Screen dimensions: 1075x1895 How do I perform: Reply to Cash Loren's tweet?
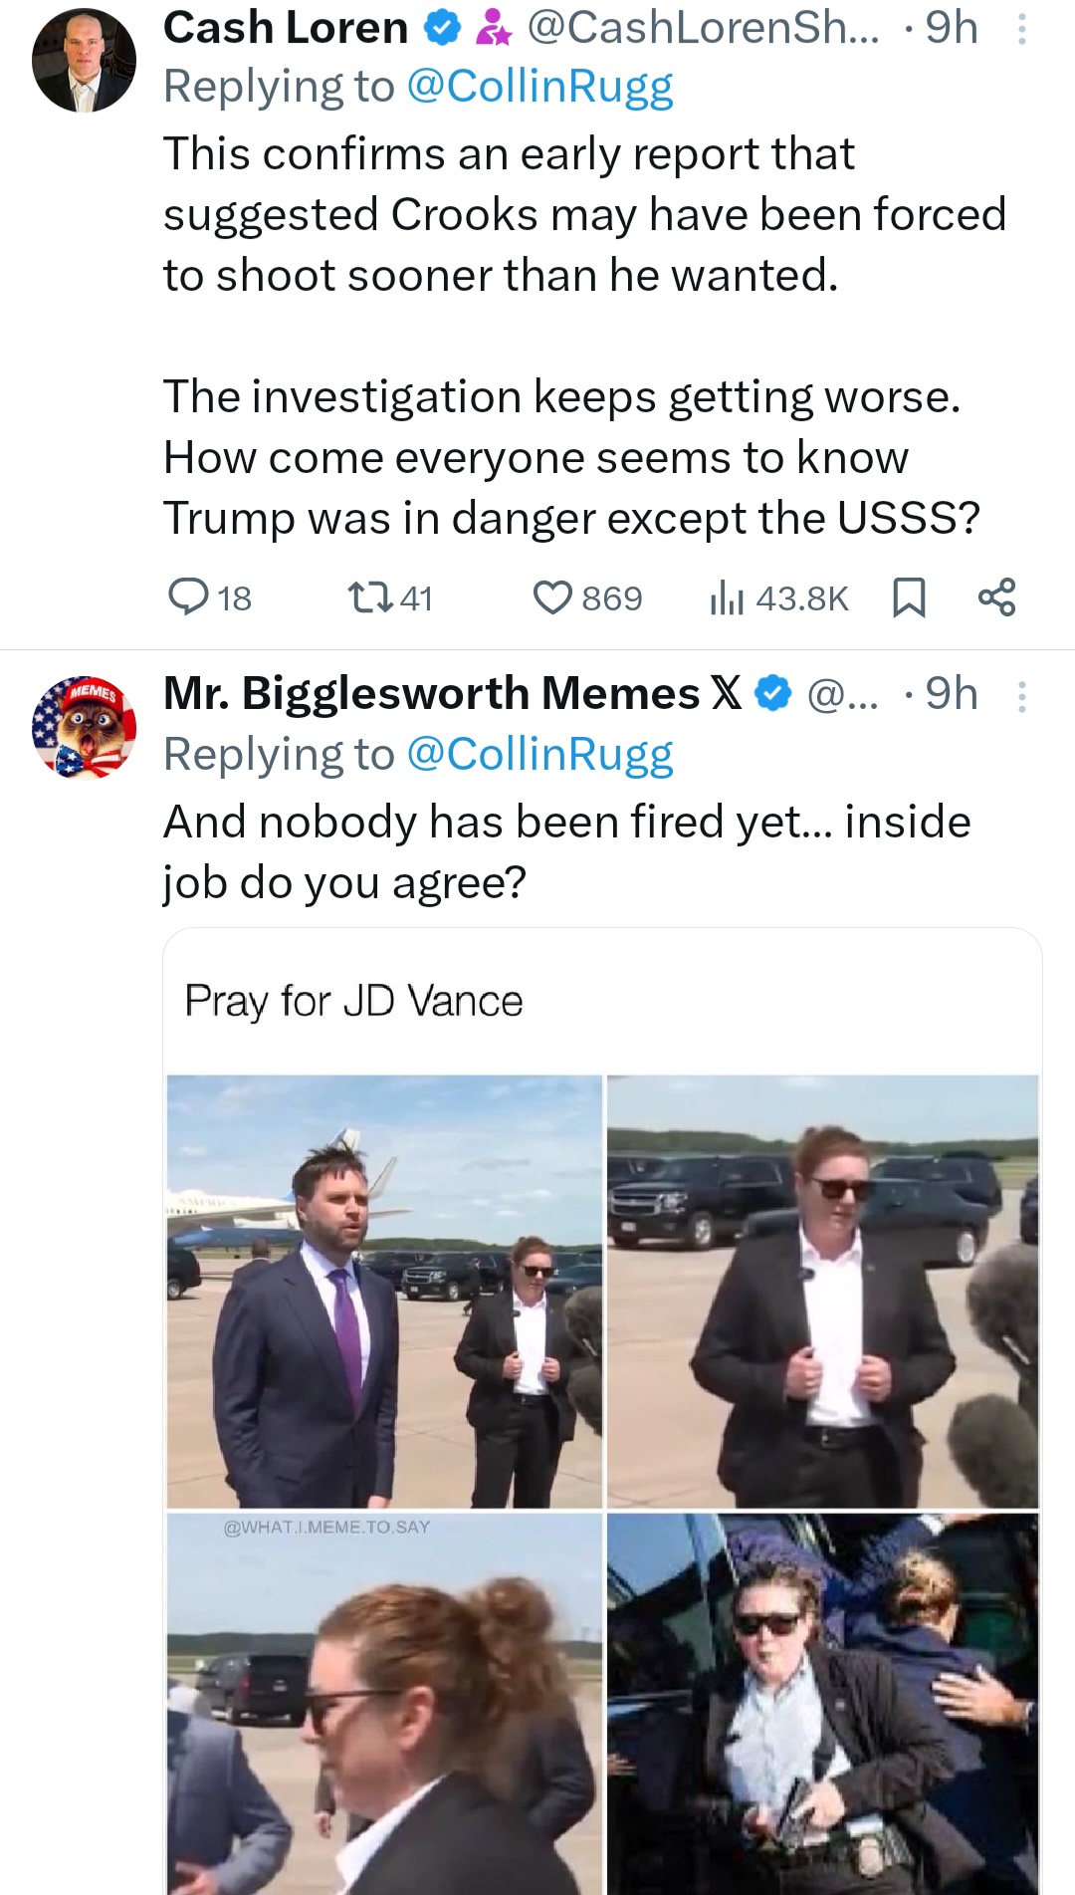click(x=187, y=597)
